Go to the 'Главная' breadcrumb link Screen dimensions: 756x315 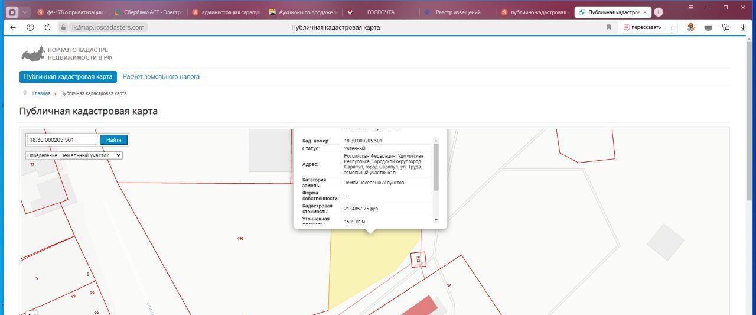pyautogui.click(x=41, y=93)
